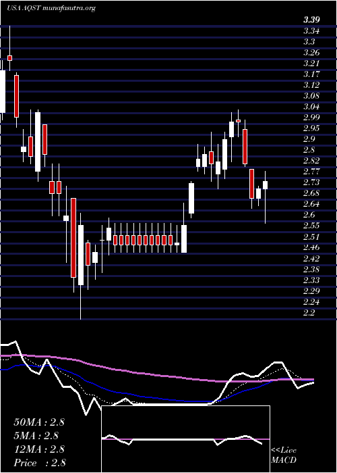Click the 2.64 price axis label
Screen dimensions: 337x473
pyautogui.click(x=311, y=204)
